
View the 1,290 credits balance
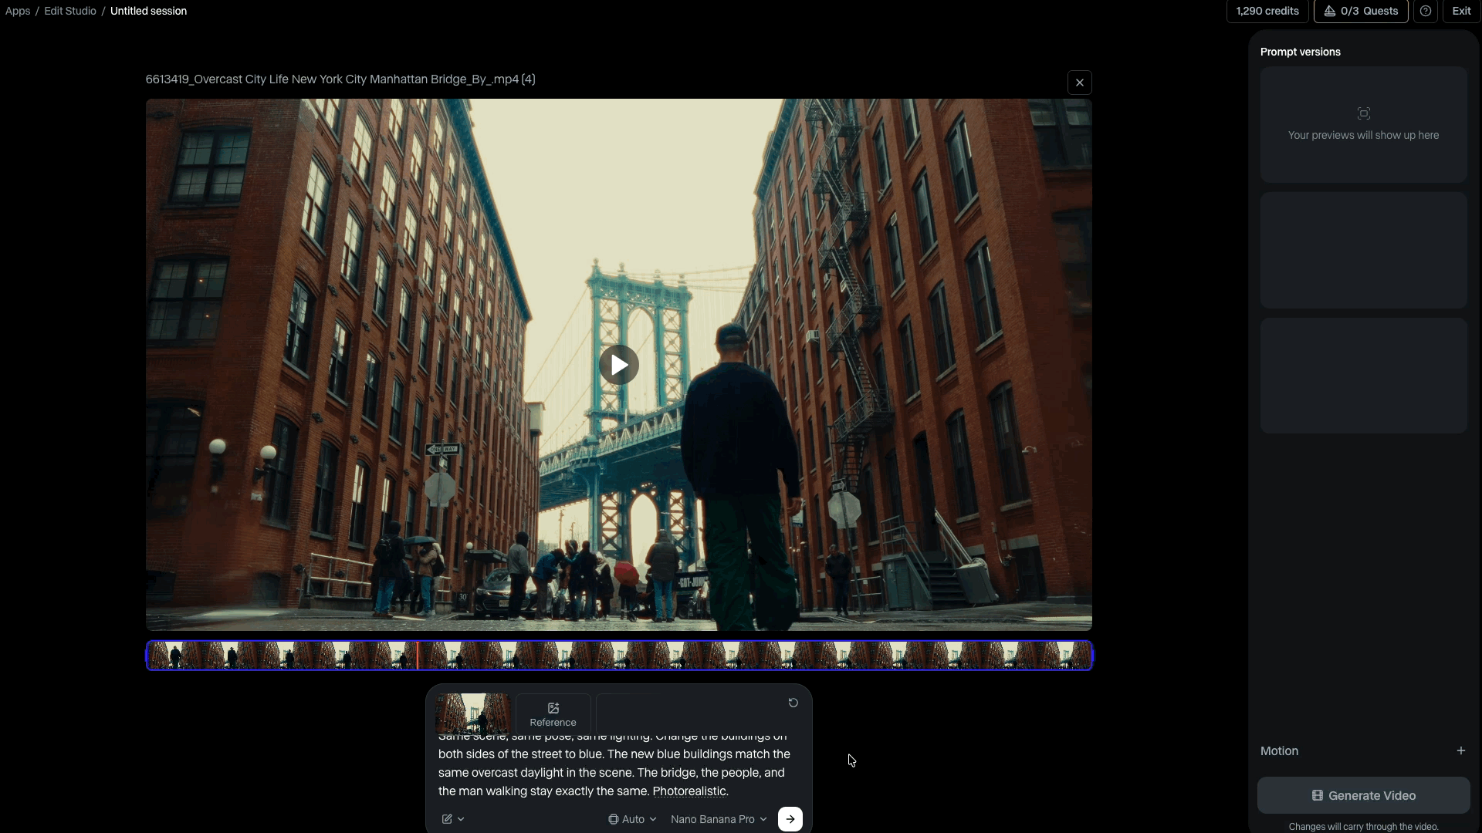(1267, 11)
